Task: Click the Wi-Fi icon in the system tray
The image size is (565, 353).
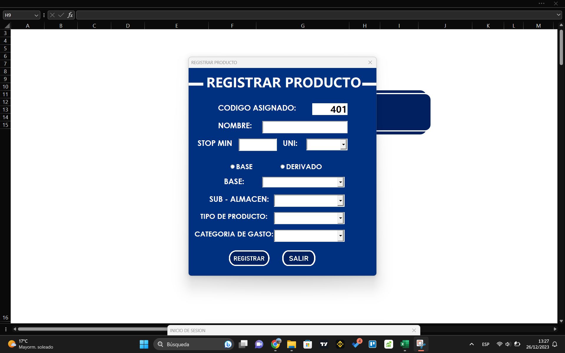Action: (499, 344)
